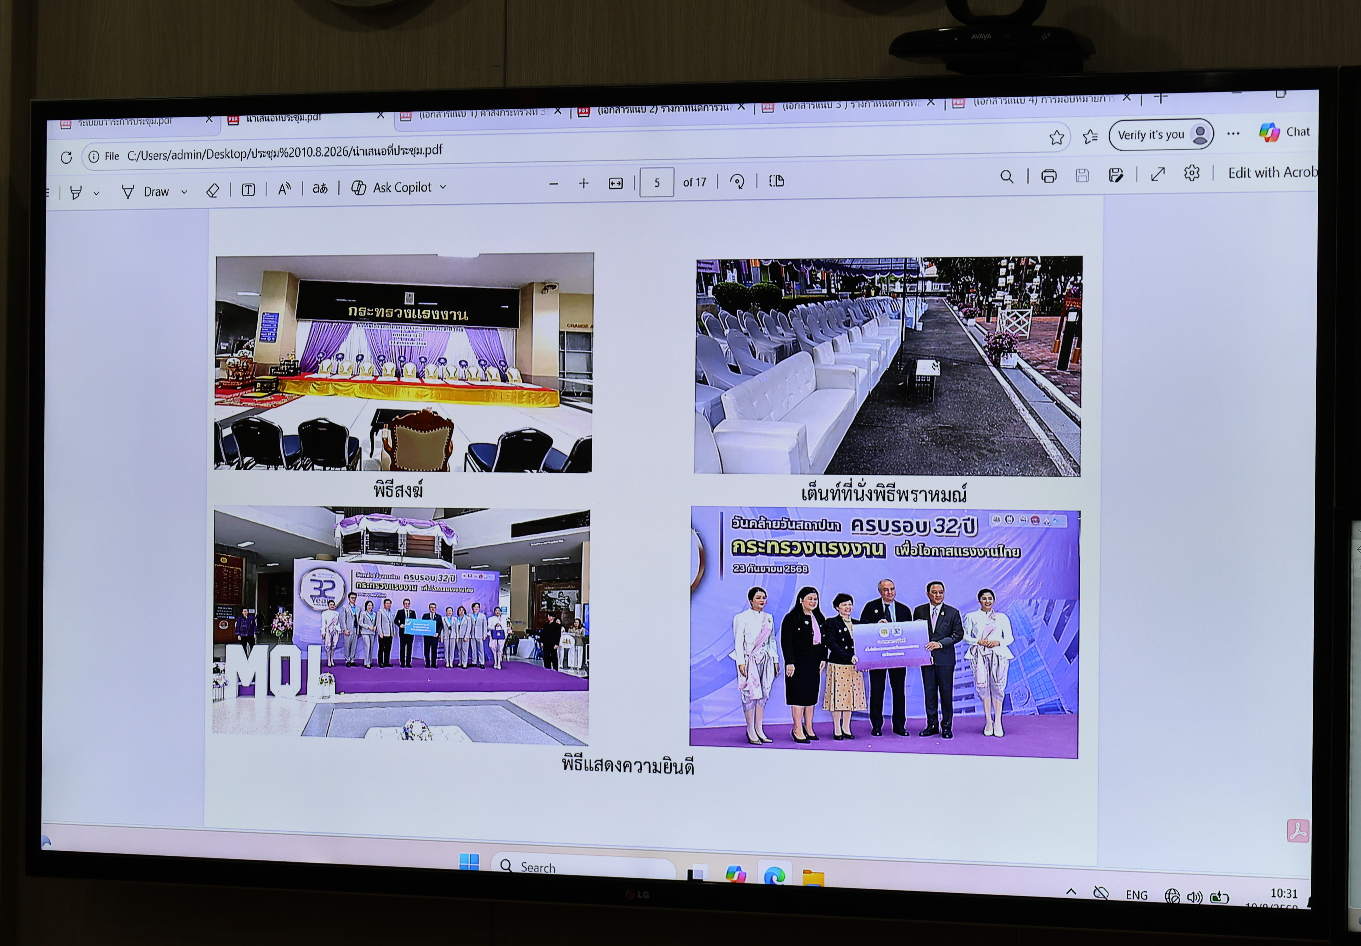Click Ask Copilot in PDF toolbar
Image resolution: width=1361 pixels, height=946 pixels.
[392, 187]
